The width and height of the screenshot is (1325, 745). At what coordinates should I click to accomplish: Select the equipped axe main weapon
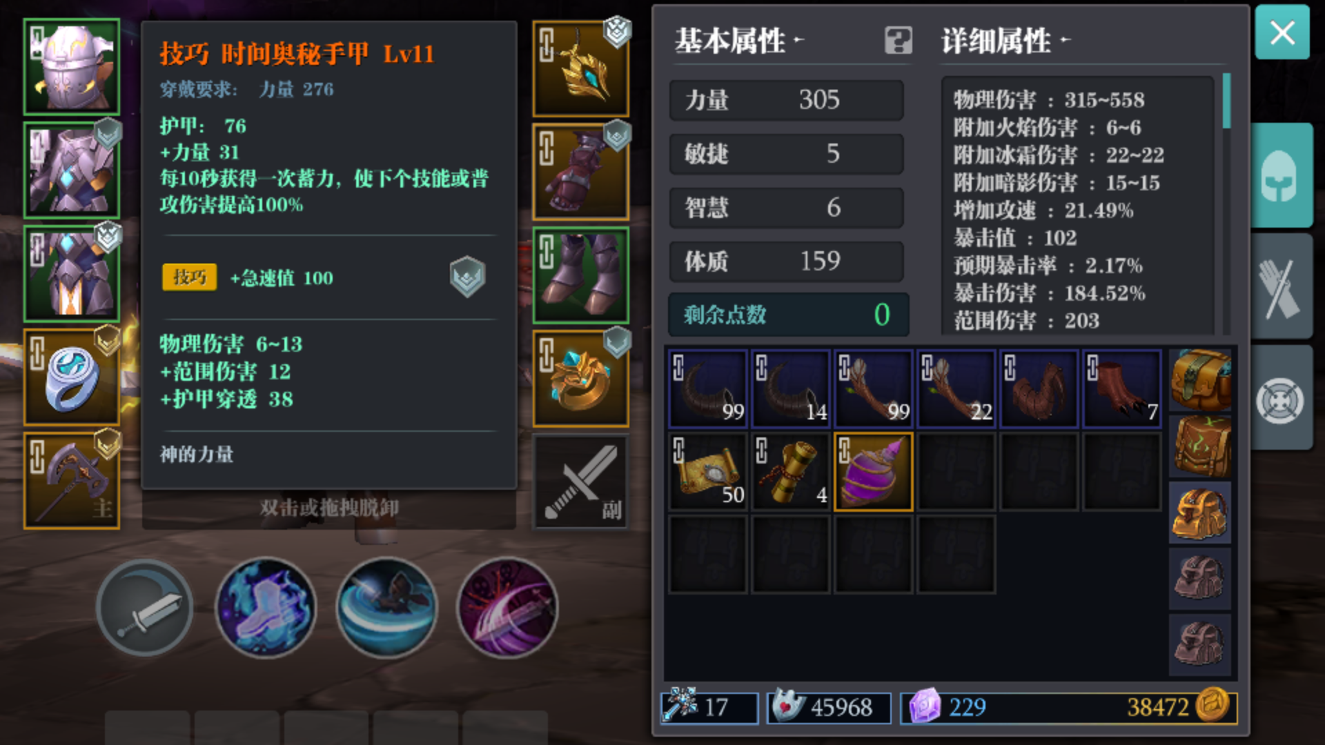click(x=72, y=481)
